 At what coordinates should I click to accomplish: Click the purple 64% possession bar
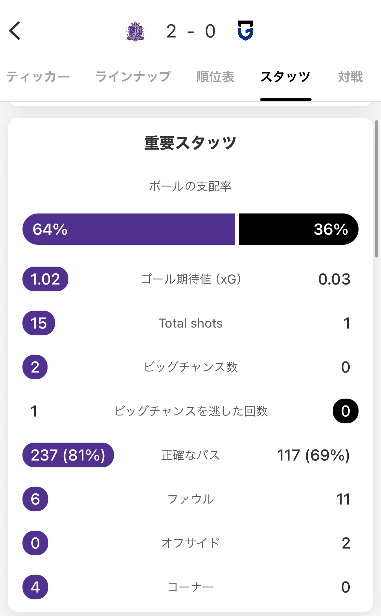[129, 229]
